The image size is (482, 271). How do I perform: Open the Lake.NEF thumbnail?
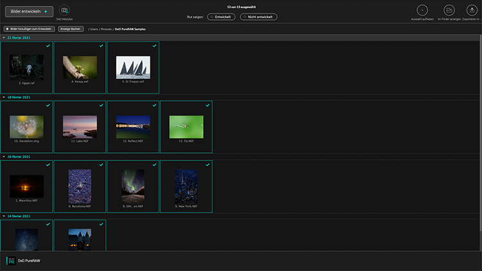coord(80,127)
